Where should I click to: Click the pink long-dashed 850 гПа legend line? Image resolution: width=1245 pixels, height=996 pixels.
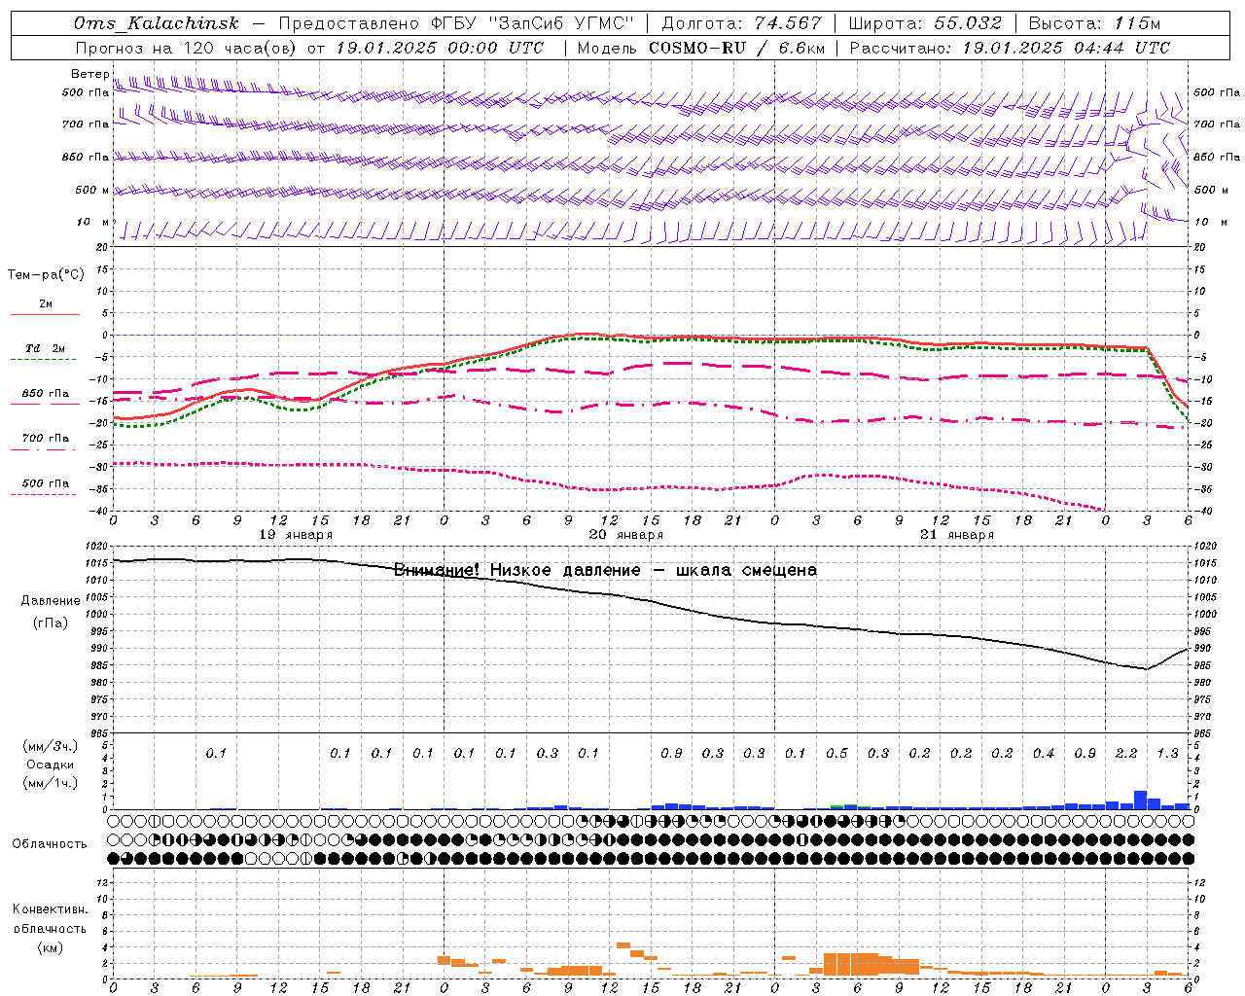coord(45,404)
